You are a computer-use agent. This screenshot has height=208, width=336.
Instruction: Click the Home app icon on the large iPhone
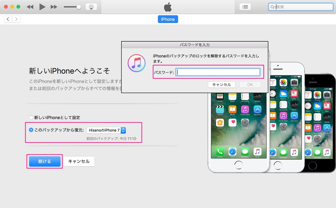pos(220,123)
